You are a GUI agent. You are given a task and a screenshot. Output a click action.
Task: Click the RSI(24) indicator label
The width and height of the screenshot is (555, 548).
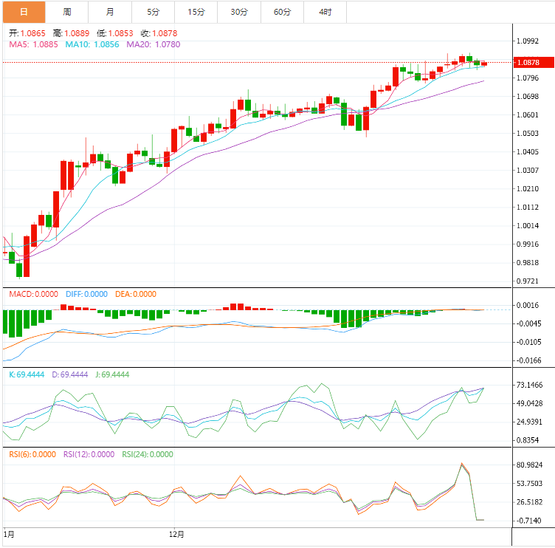click(148, 454)
